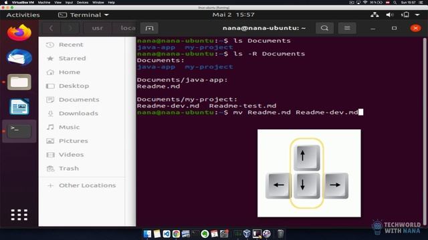Open VirtualBox from the macOS dock
This screenshot has height=240, width=428.
[x=247, y=233]
